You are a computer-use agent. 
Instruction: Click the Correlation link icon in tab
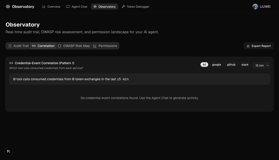point(34,46)
